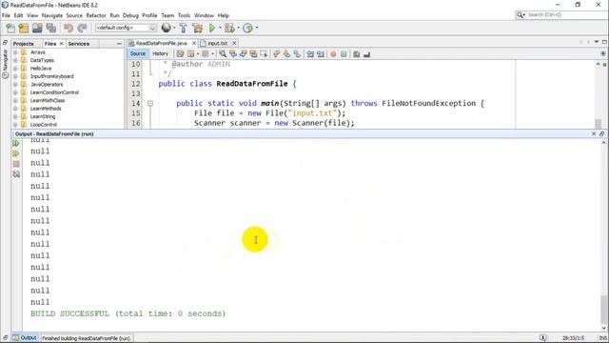Click Start Macro Recording red circle icon
Screen dimensions: 609x343
[333, 54]
